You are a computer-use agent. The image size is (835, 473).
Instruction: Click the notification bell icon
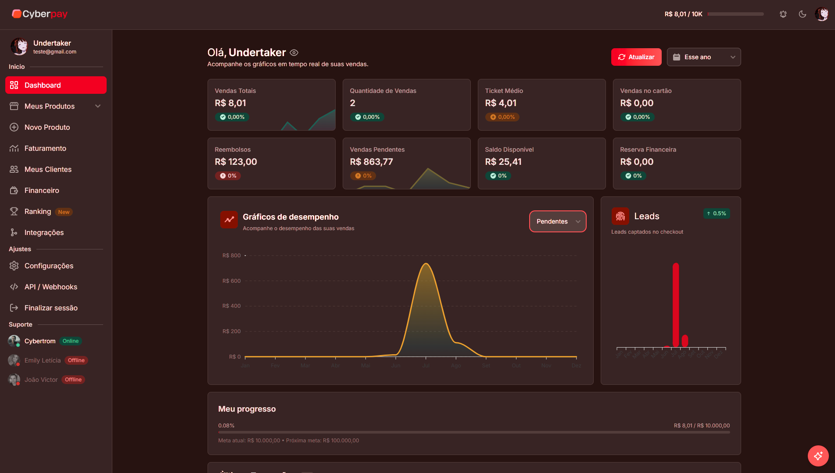pos(783,14)
